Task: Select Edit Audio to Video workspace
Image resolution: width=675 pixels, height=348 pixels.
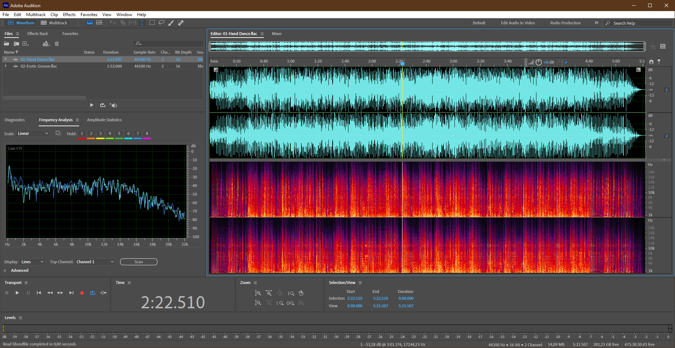Action: [x=518, y=23]
